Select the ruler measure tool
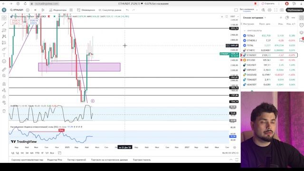This screenshot has width=304, height=171. pyautogui.click(x=4, y=69)
